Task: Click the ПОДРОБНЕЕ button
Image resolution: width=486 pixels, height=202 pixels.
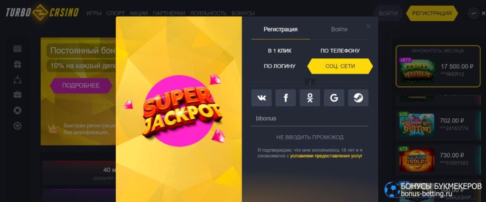Action: click(x=81, y=86)
